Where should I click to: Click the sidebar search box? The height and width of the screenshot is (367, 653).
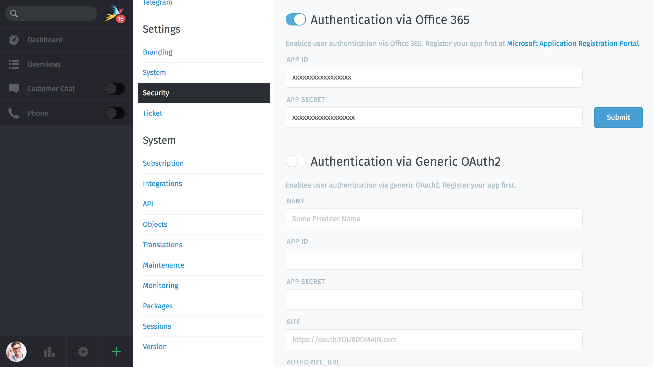click(x=51, y=13)
